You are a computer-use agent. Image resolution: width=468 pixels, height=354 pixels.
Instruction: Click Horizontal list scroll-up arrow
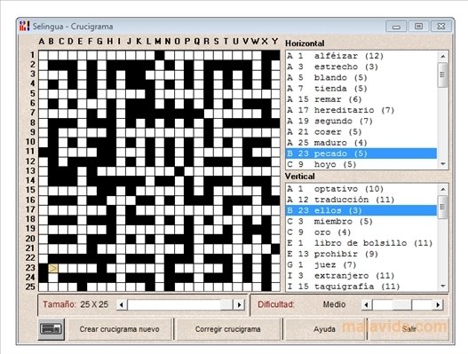tap(442, 56)
